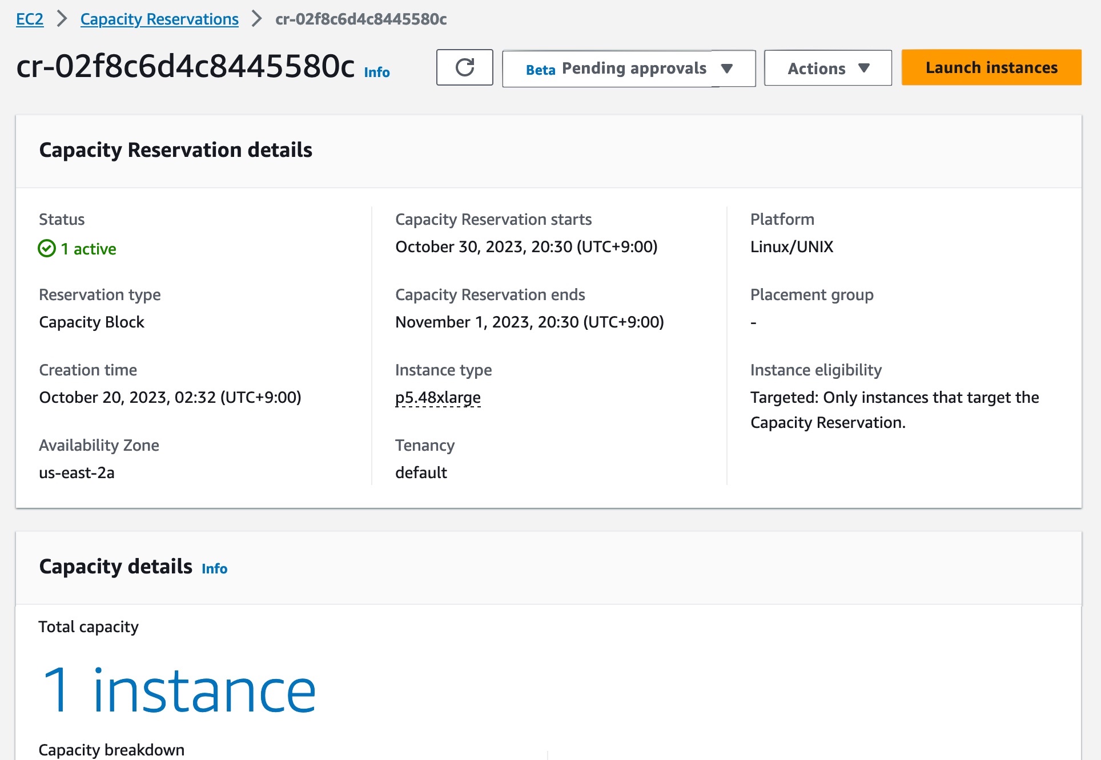Image resolution: width=1101 pixels, height=760 pixels.
Task: Open the Capacity Reservations breadcrumb link
Action: coord(159,19)
